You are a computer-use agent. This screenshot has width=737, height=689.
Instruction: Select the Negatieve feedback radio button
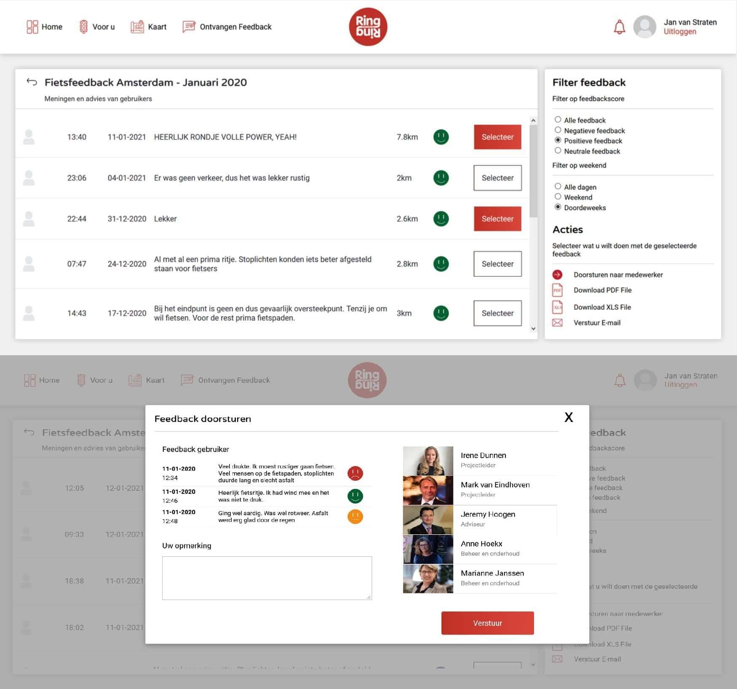pos(558,130)
